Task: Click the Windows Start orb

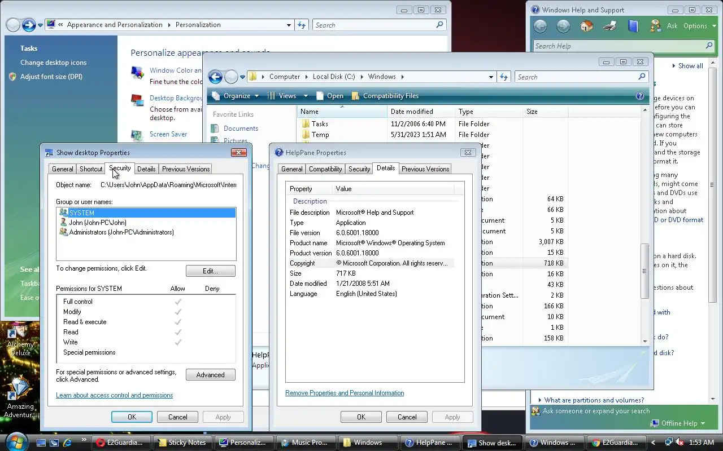Action: pos(16,441)
